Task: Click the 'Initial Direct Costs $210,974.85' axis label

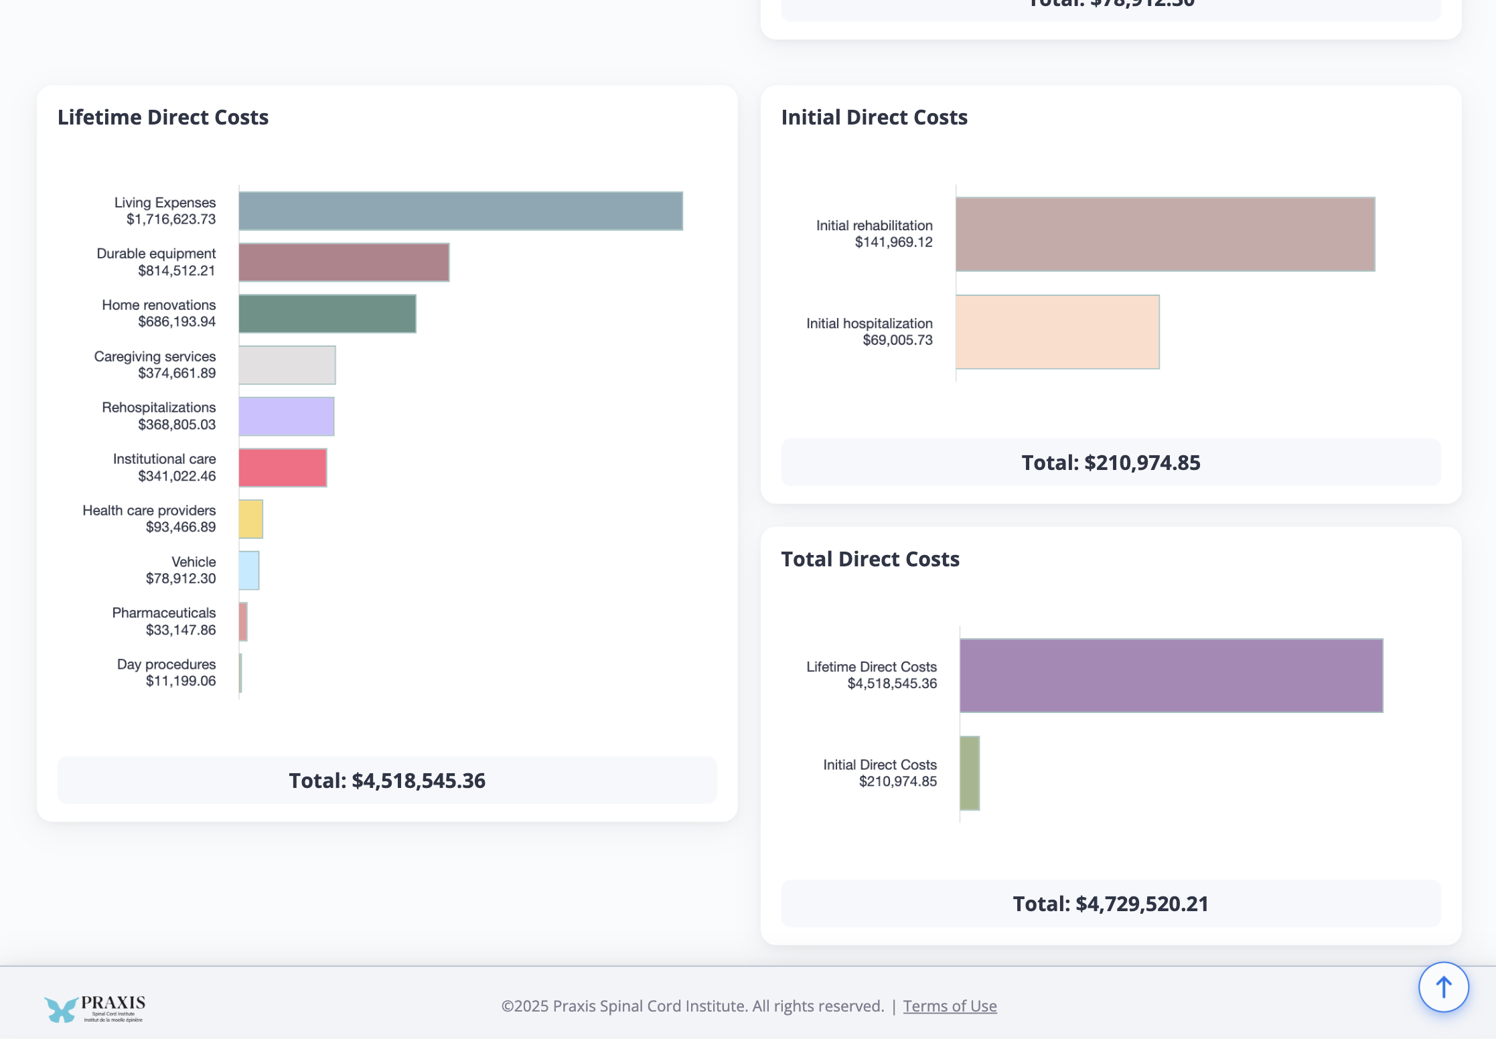Action: (880, 773)
